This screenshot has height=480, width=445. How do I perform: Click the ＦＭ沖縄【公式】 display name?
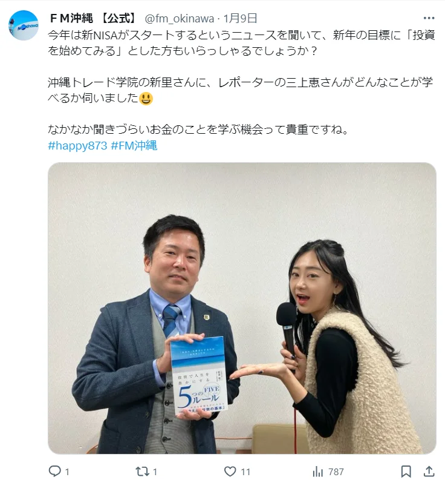coord(93,18)
